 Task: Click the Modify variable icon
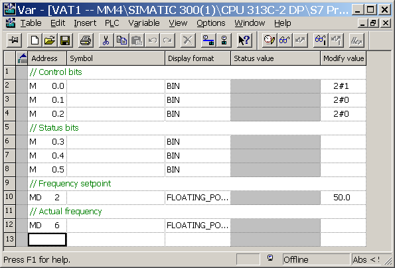[300, 40]
